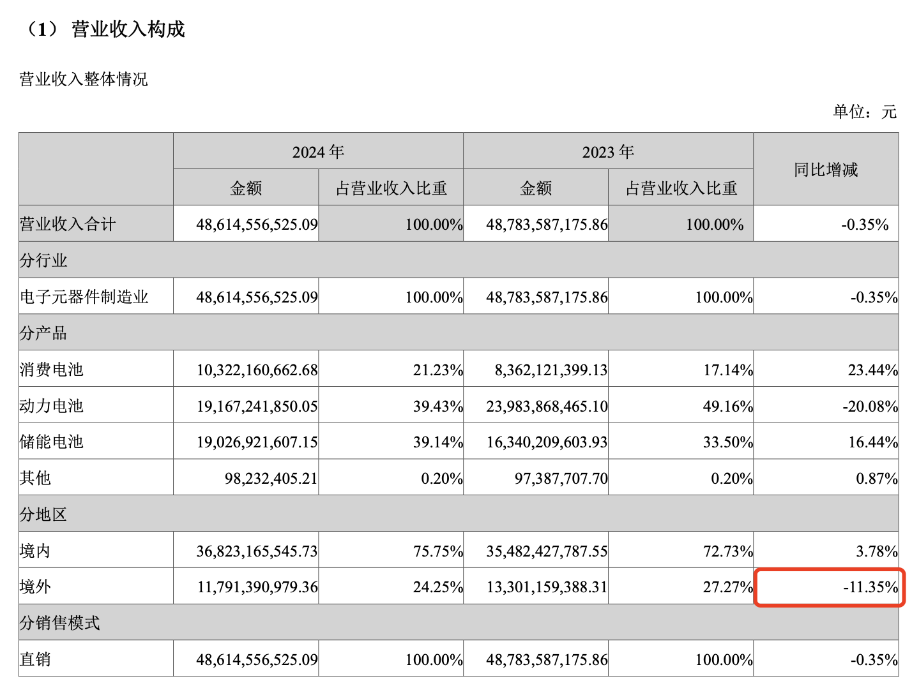Click the 2023年 column header

click(608, 152)
